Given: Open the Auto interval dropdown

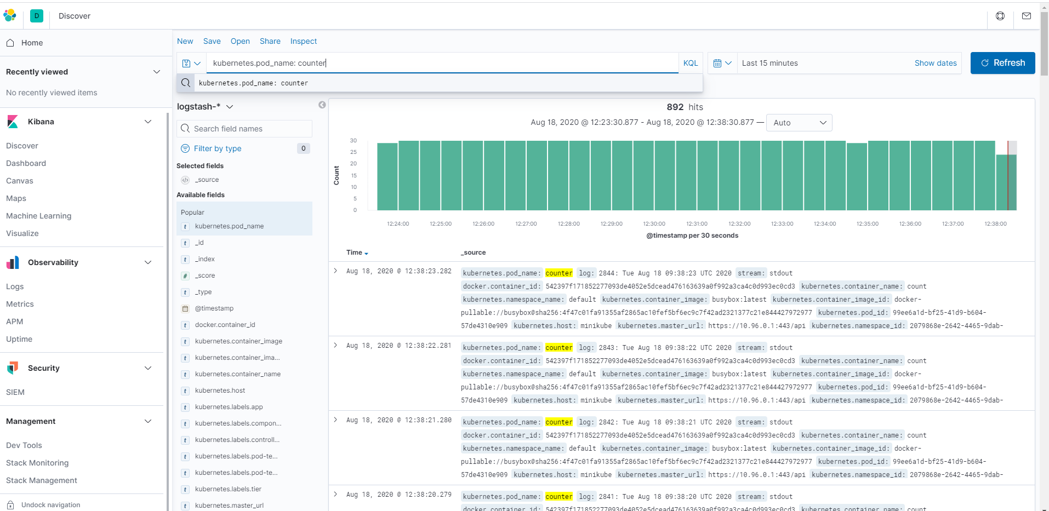Looking at the screenshot, I should 799,123.
